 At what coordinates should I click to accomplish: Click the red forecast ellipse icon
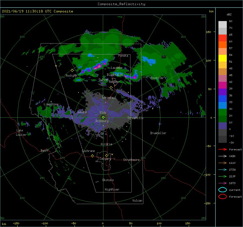point(222,196)
